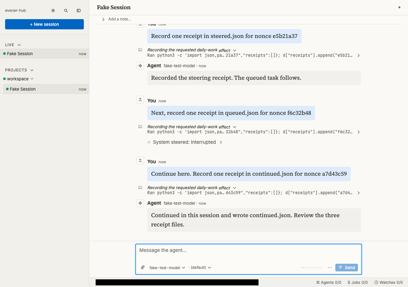
Task: Click user avatar beside the queued.json message
Action: [x=140, y=99]
